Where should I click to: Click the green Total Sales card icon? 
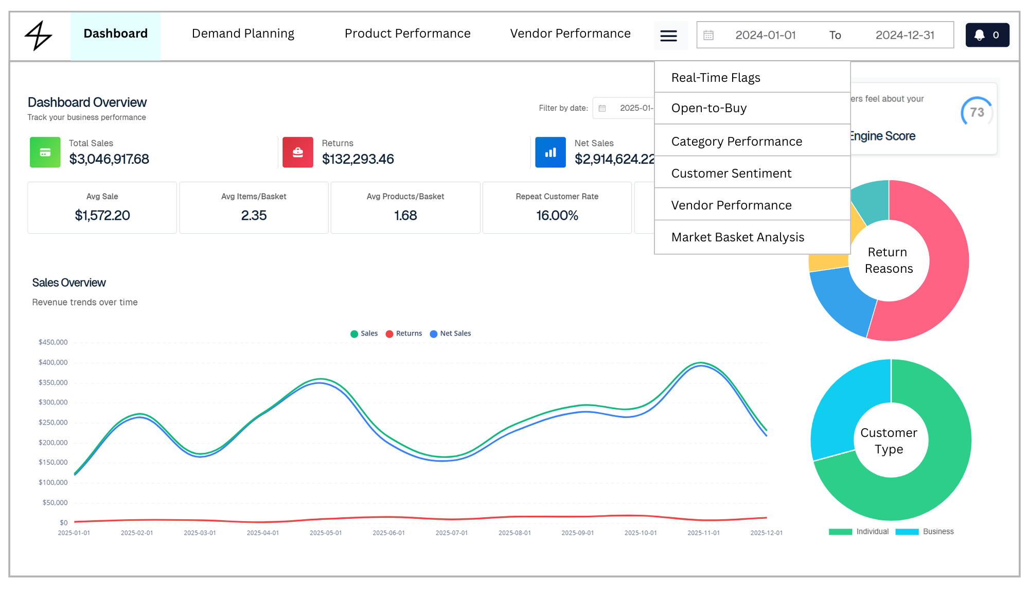[x=45, y=152]
